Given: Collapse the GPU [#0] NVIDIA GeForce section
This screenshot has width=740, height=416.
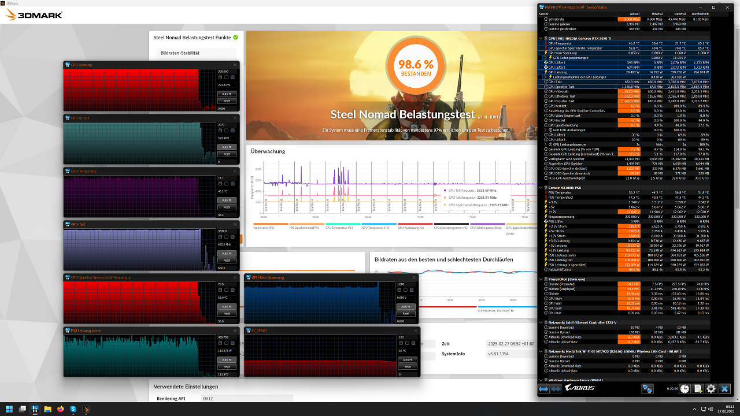Looking at the screenshot, I should coord(541,38).
